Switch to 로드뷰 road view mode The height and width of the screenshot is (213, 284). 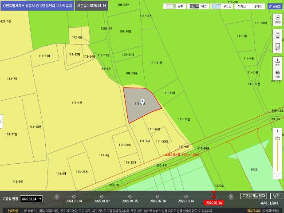tap(221, 6)
